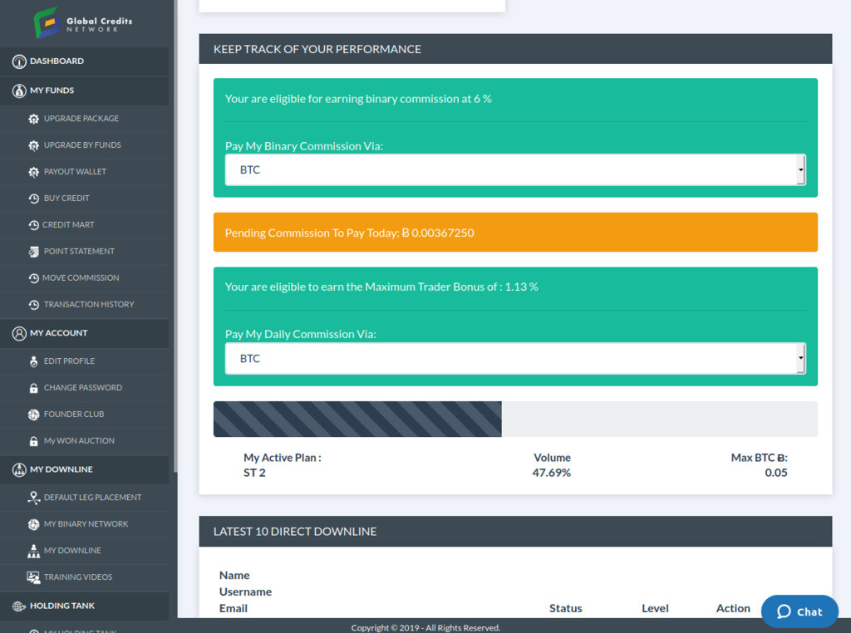
Task: Click the Upgrade Package gear icon
Action: [x=33, y=119]
